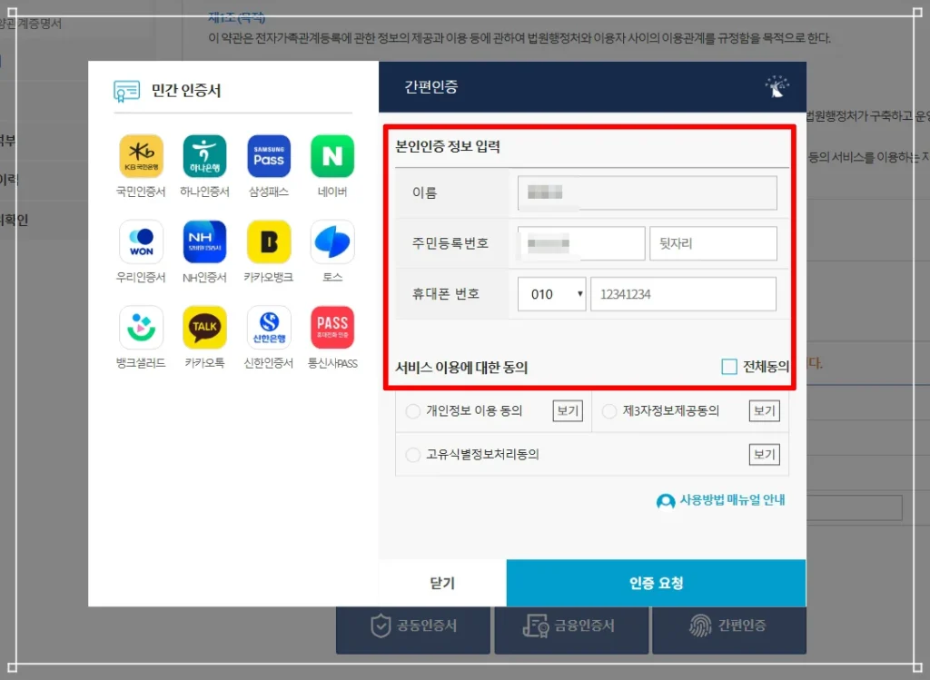Pick the 통신사PASS icon
Viewport: 930px width, 680px height.
coord(332,327)
